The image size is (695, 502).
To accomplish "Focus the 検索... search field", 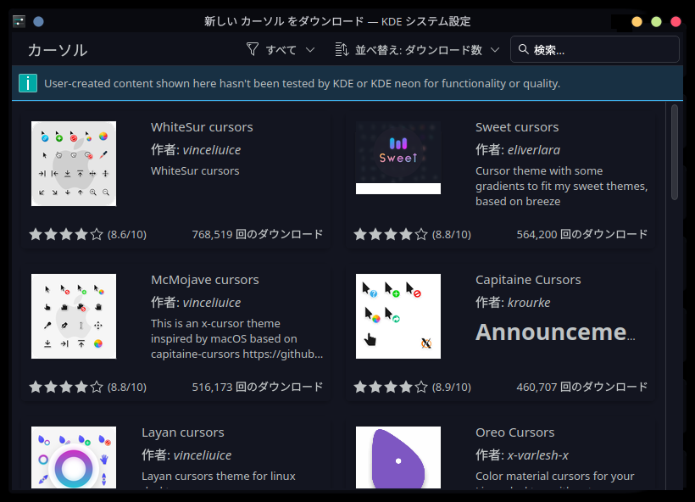I will (x=594, y=49).
